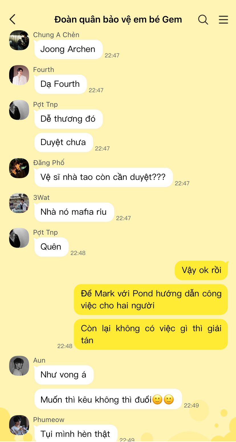This screenshot has height=442, width=236.
Task: Select the "Duyệt chưa" message bubble
Action: click(x=63, y=142)
